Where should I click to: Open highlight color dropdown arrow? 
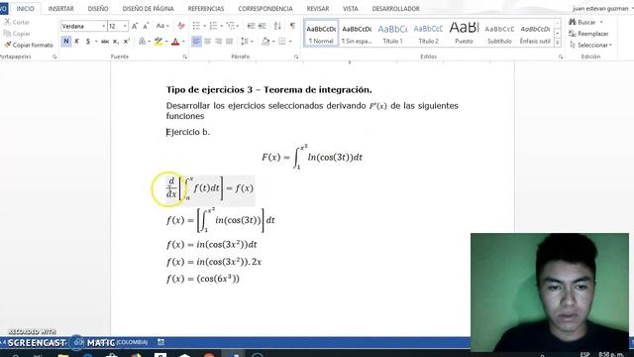166,42
